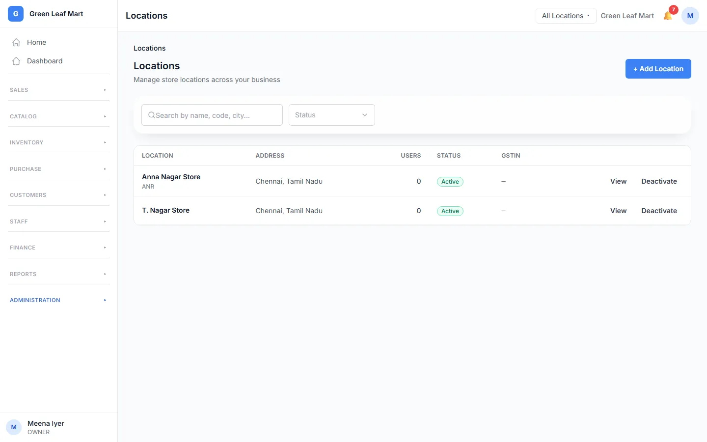
Task: Expand the Finance section
Action: (59, 248)
